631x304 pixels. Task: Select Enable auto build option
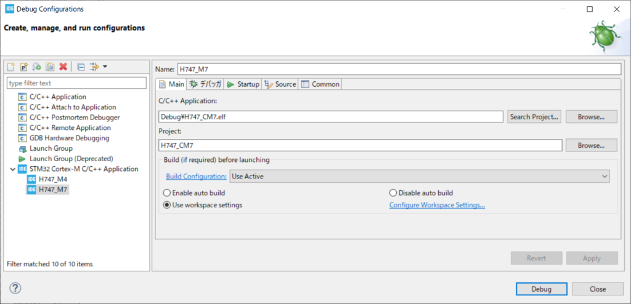tap(167, 193)
